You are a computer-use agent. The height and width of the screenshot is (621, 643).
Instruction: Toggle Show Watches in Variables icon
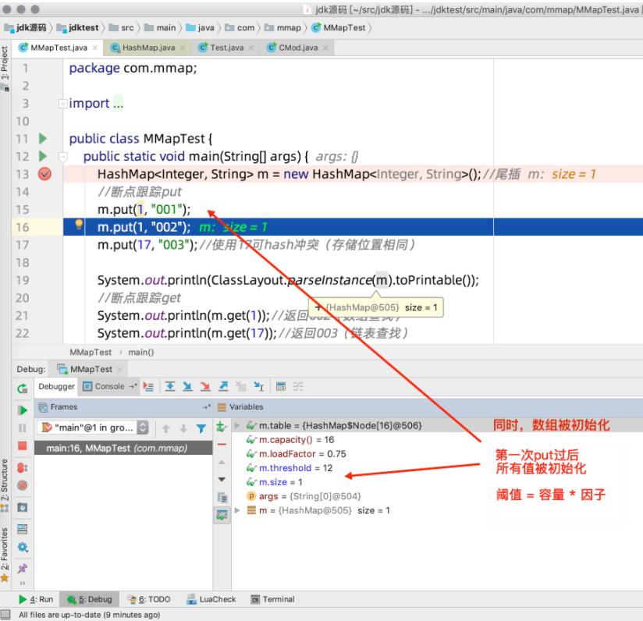pyautogui.click(x=222, y=515)
